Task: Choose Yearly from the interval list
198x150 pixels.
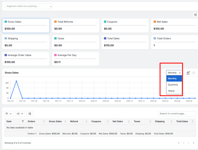Action: tap(172, 91)
